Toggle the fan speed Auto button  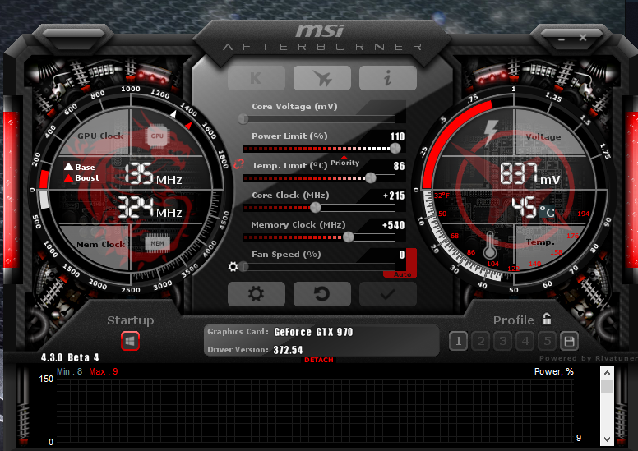[x=402, y=274]
